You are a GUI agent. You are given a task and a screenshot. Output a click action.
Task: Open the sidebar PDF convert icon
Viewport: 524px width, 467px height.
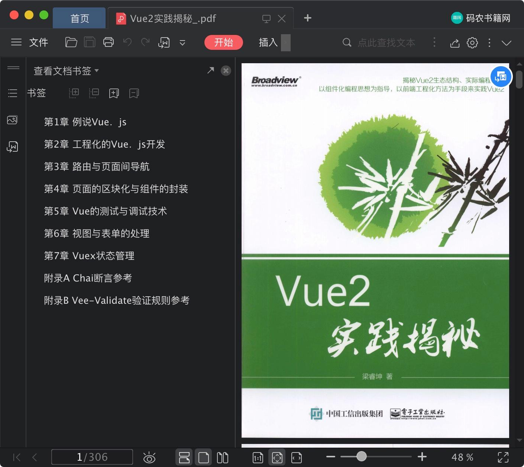pyautogui.click(x=12, y=147)
